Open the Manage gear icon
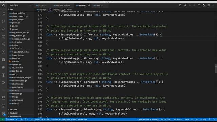 pyautogui.click(x=4, y=114)
